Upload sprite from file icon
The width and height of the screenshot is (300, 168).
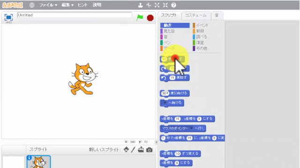[141, 149]
